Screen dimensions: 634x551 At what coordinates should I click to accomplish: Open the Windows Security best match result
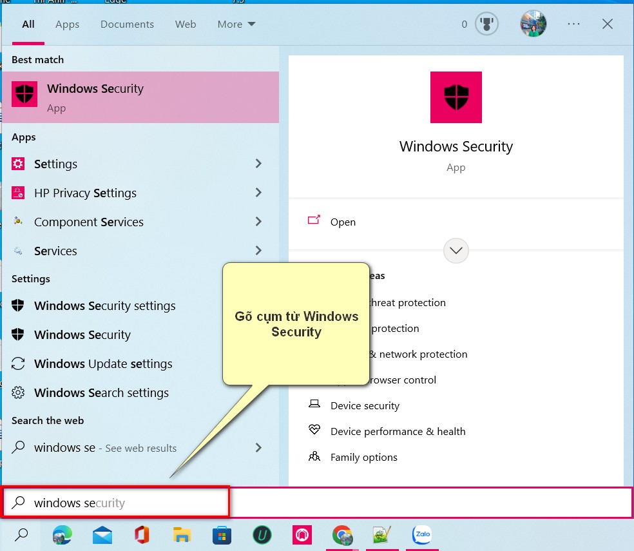(140, 97)
